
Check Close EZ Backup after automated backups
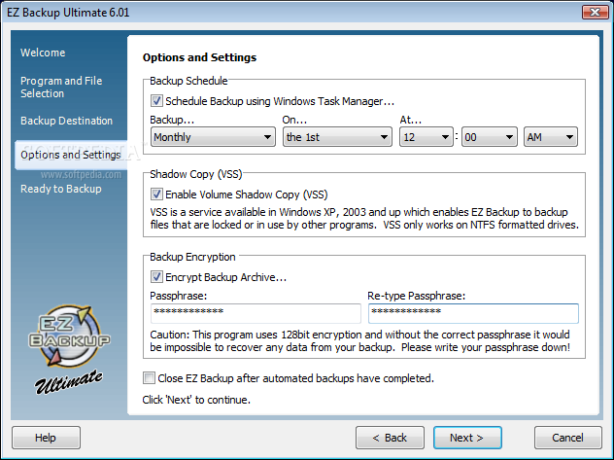pyautogui.click(x=150, y=378)
